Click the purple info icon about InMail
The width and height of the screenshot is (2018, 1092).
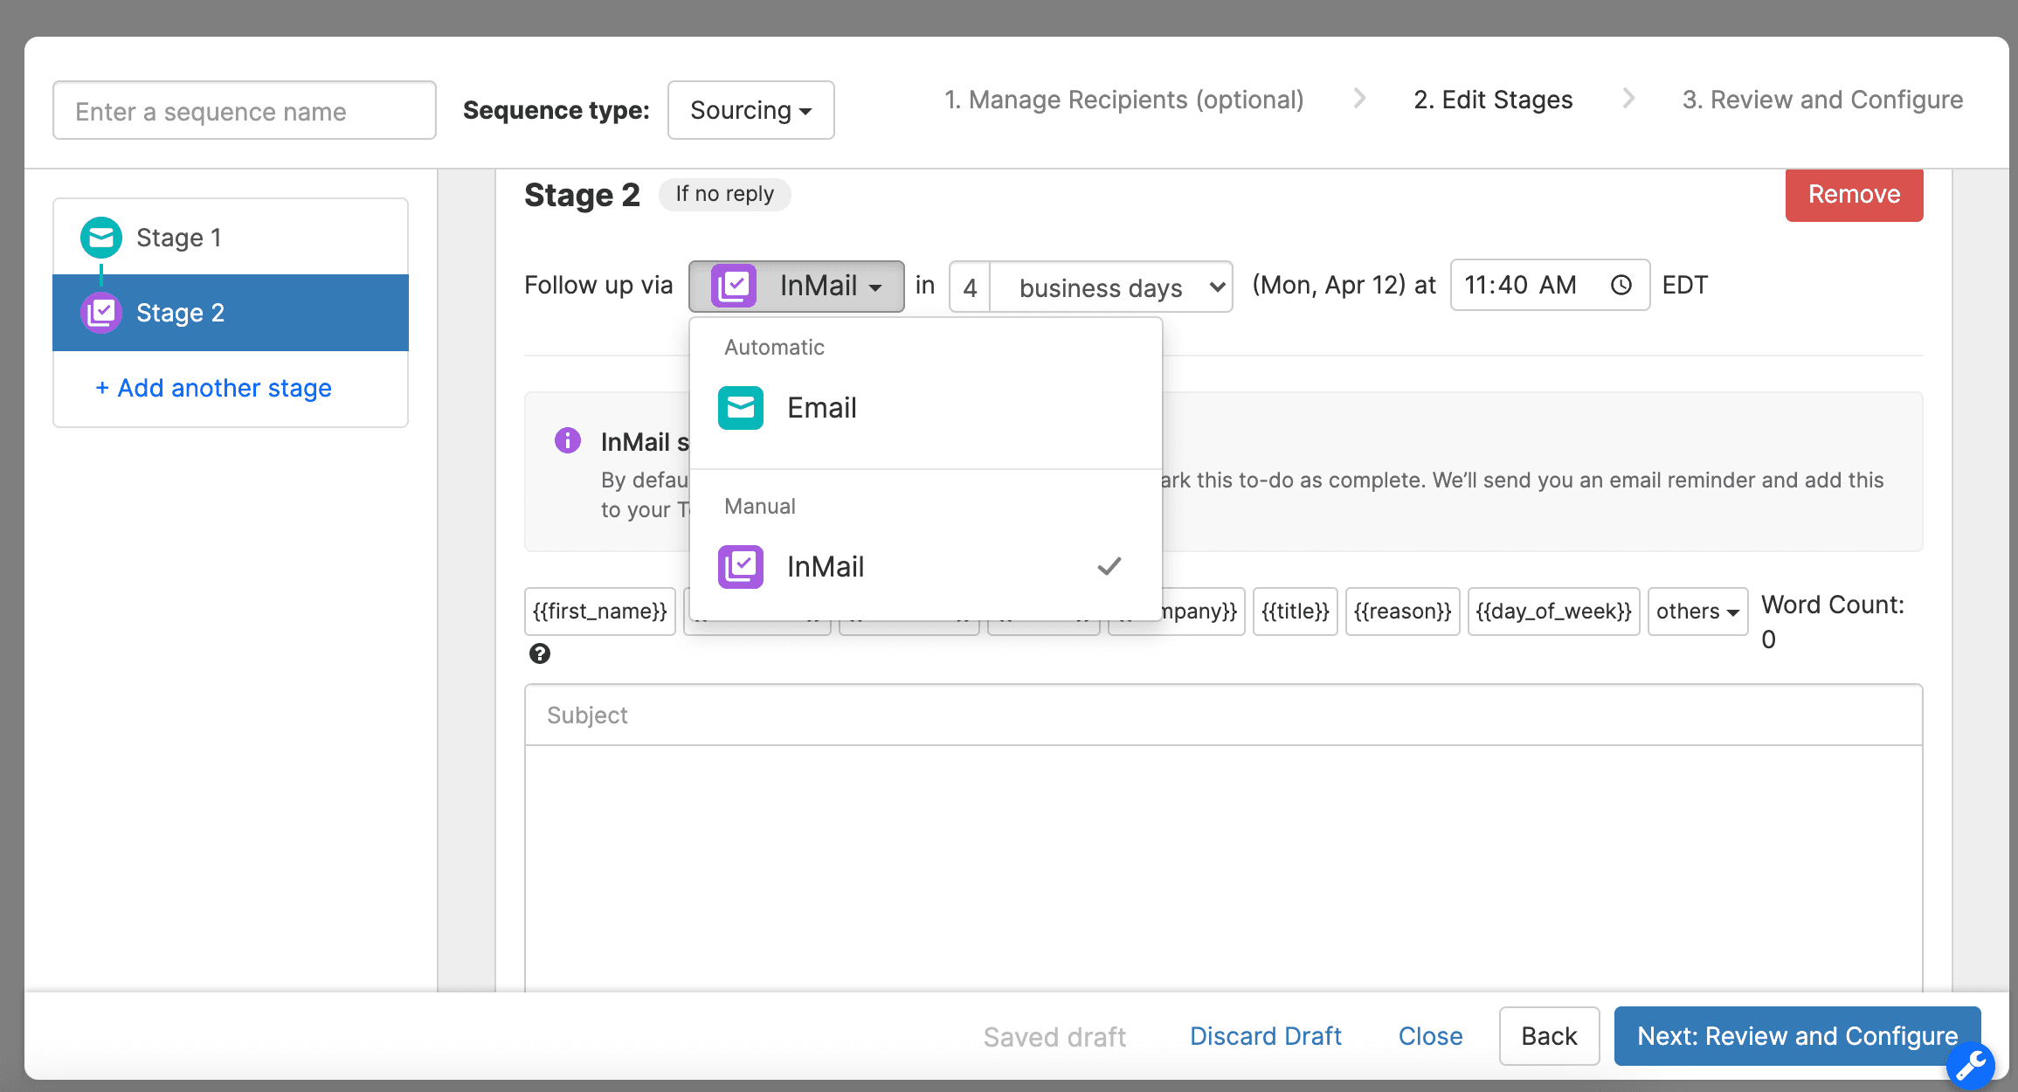click(x=568, y=441)
